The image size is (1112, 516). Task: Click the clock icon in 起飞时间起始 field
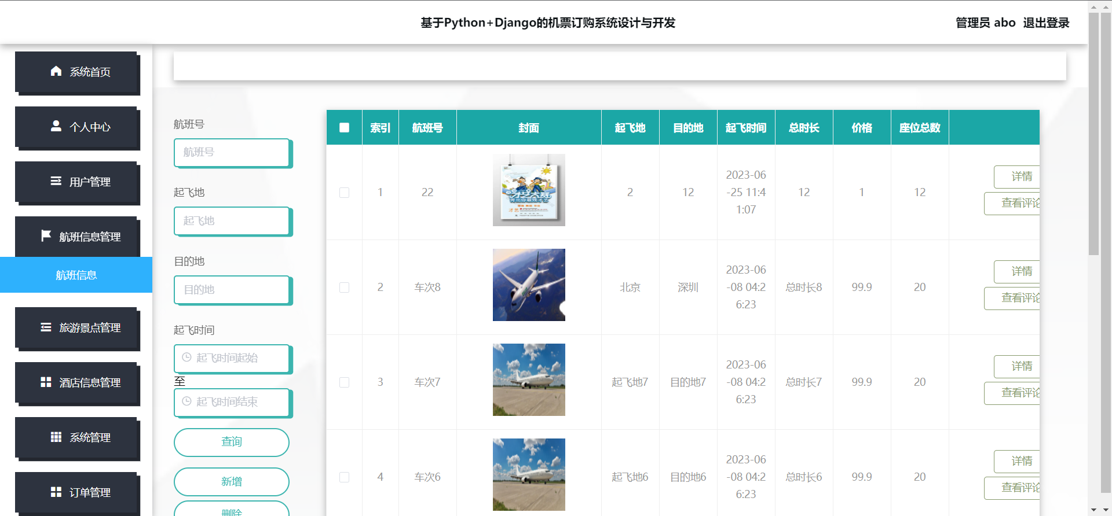(x=186, y=357)
